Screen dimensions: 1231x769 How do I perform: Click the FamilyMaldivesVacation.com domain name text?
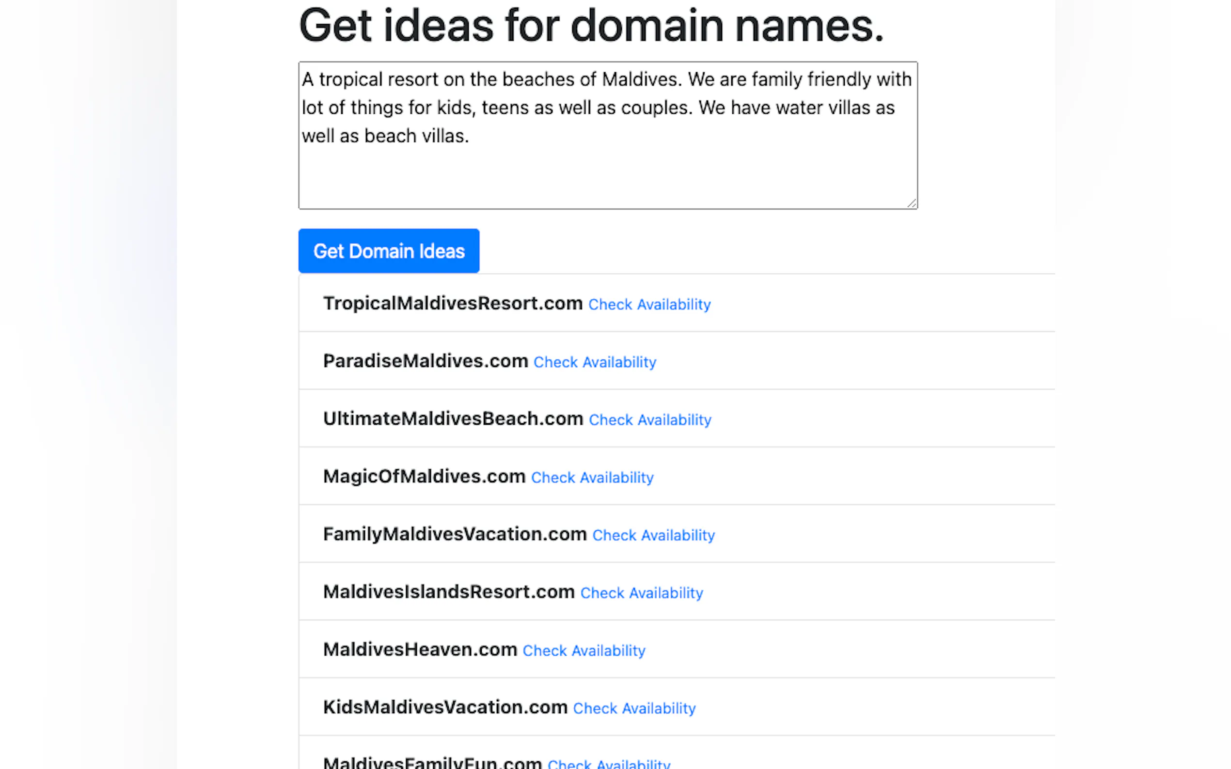(455, 534)
